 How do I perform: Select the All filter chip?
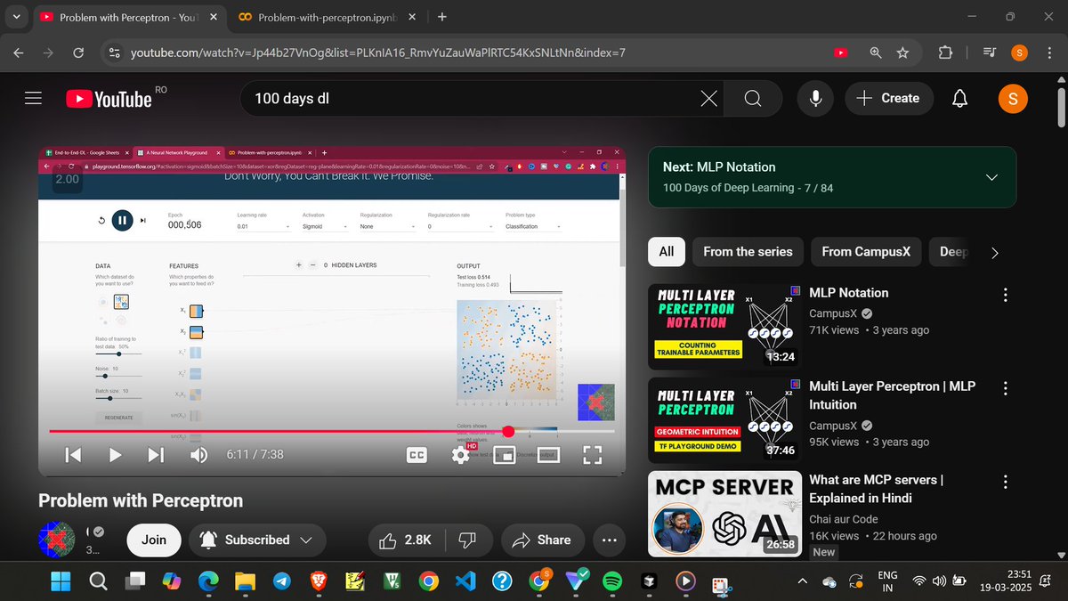(x=667, y=252)
